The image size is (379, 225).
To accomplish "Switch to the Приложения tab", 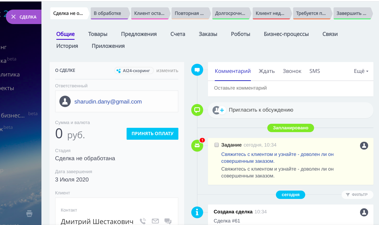I will [108, 46].
